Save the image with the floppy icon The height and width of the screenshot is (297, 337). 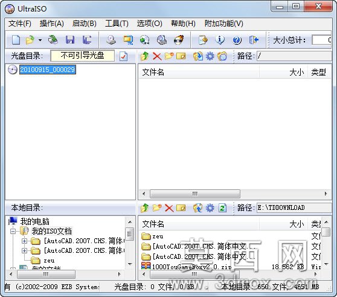point(70,40)
